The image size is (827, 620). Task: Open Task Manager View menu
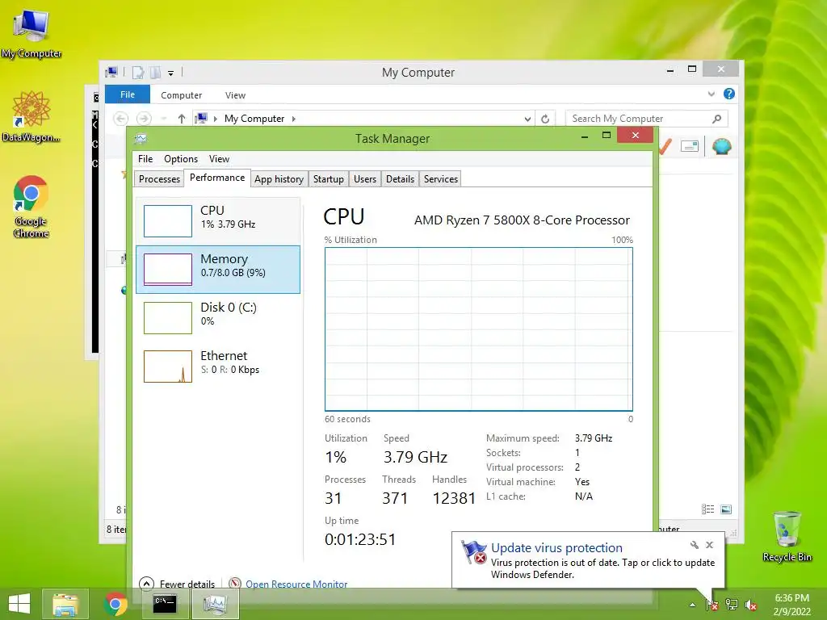219,159
